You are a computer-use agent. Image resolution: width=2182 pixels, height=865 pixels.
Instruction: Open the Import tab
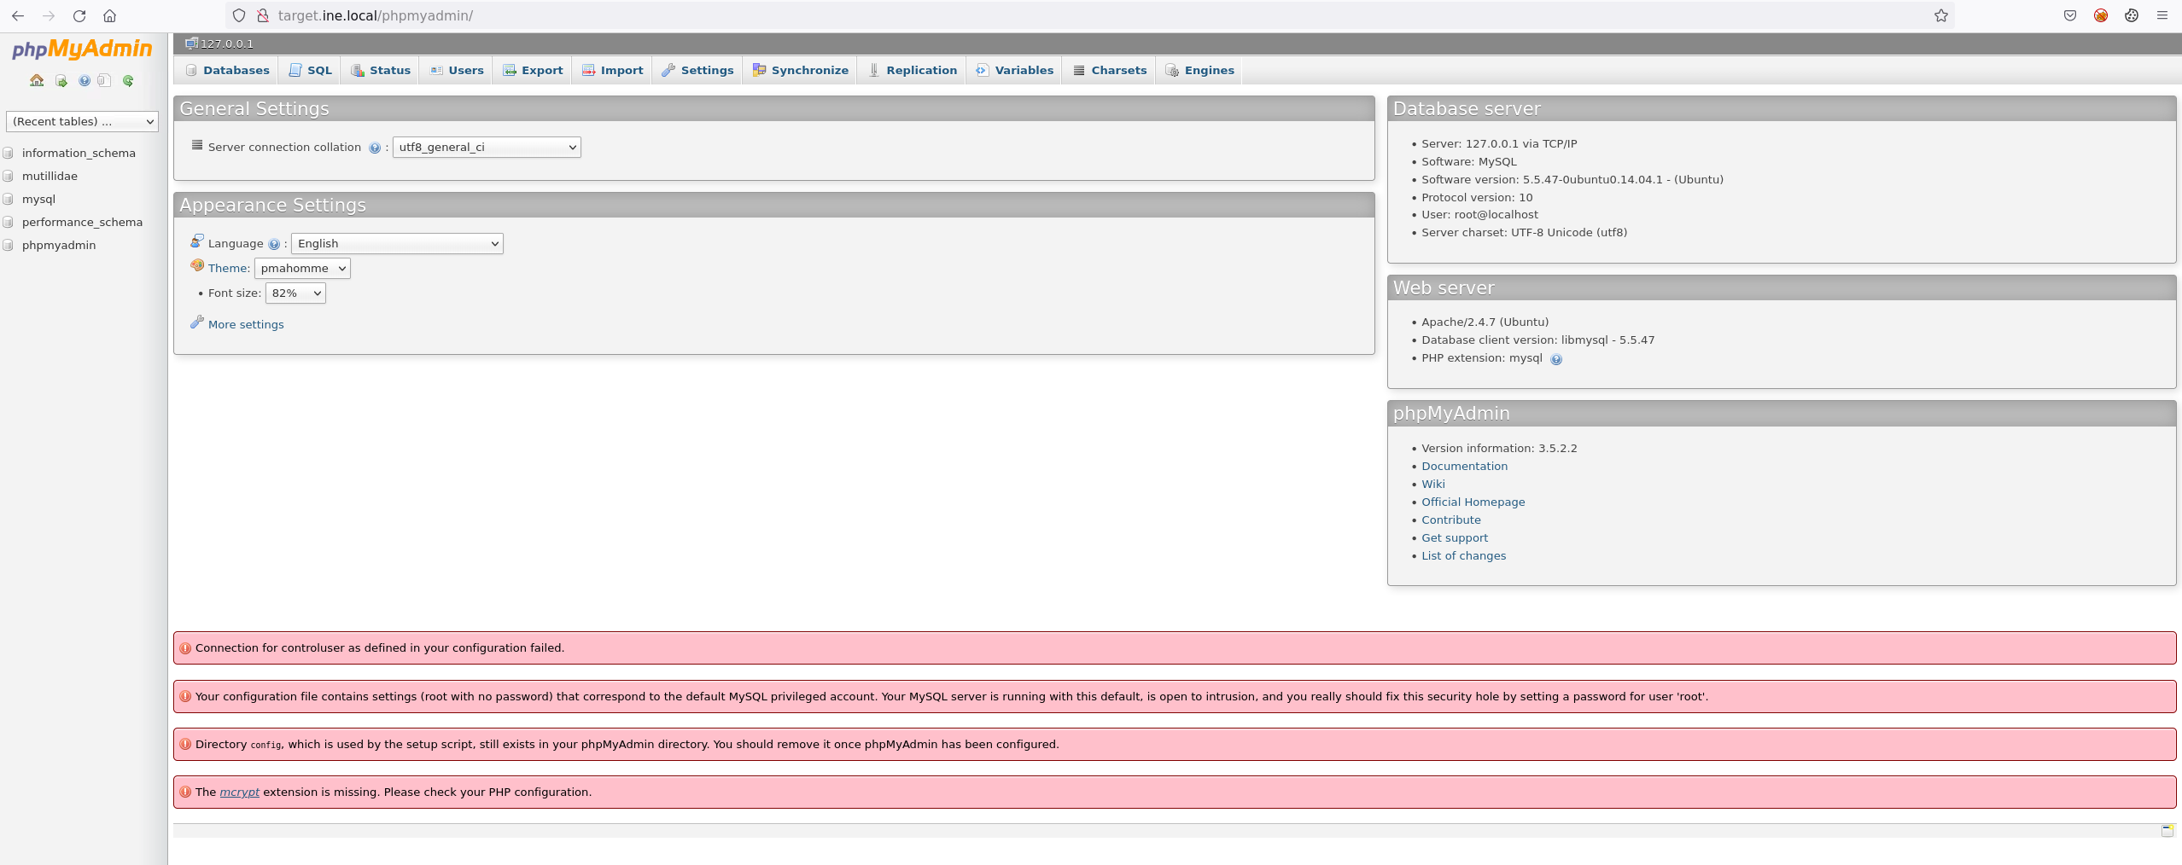(613, 70)
